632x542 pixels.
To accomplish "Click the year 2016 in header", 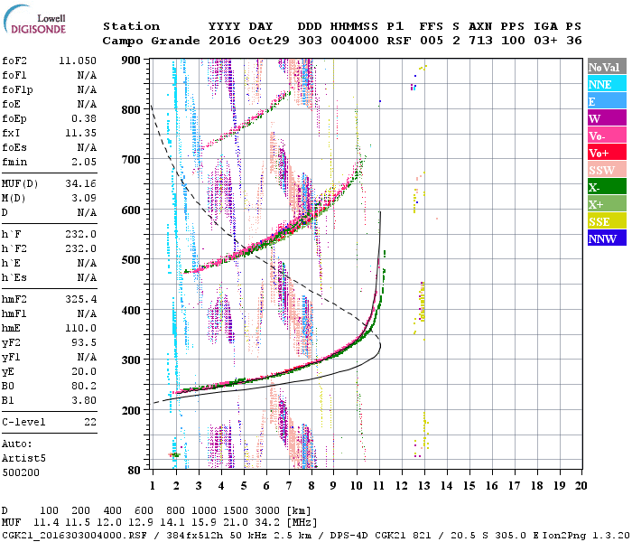I will point(225,41).
